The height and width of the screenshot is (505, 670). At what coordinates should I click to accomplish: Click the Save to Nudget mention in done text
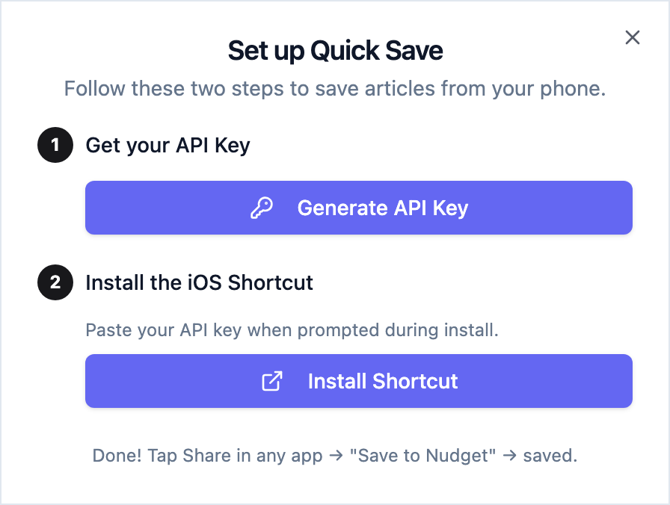coord(422,456)
